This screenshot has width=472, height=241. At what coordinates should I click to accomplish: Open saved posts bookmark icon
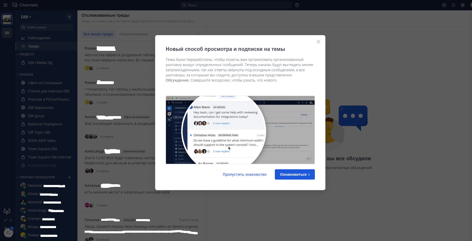pyautogui.click(x=453, y=5)
